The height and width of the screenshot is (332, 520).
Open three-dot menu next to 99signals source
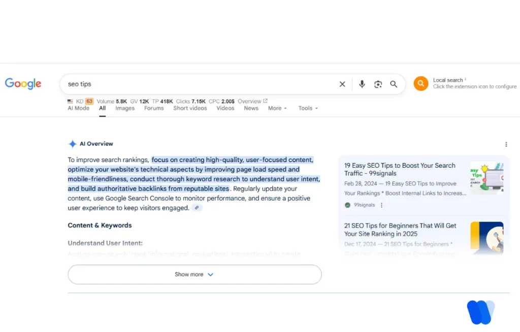[x=381, y=205]
